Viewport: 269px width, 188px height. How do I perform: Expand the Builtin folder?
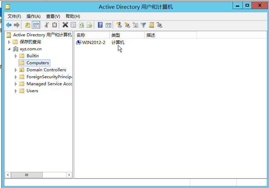16,56
